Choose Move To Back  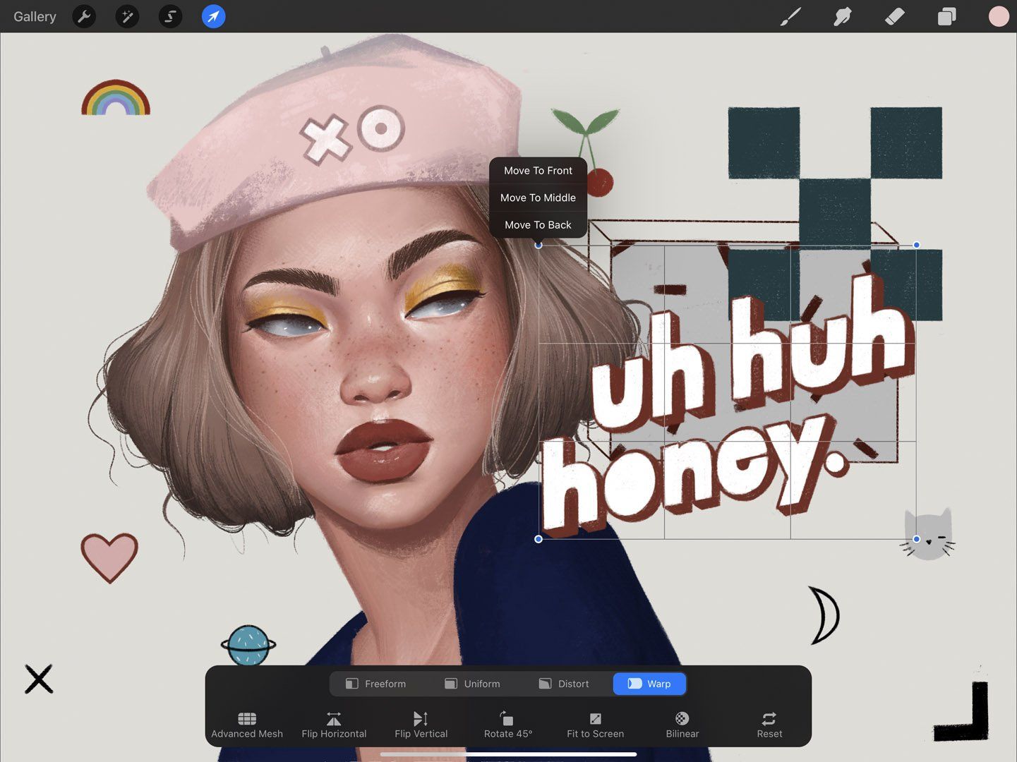pyautogui.click(x=538, y=224)
